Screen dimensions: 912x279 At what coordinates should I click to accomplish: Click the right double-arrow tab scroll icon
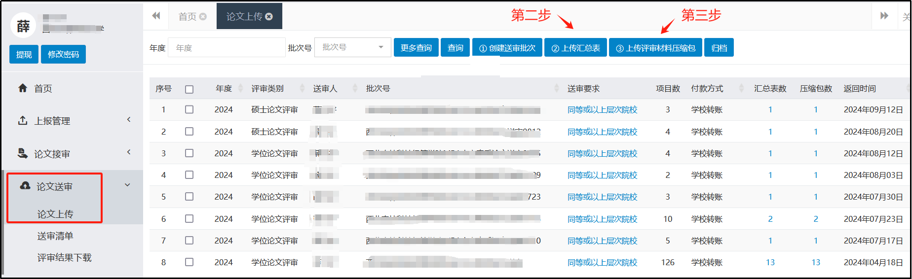(884, 16)
